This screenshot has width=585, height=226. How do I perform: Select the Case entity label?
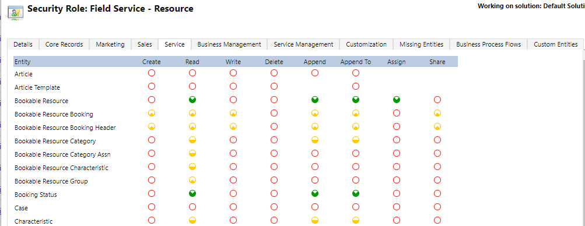click(21, 208)
